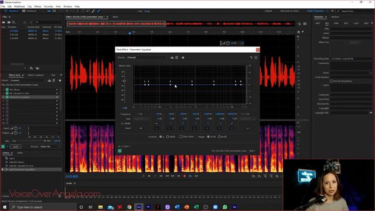Toggle the band 3 enable button
Screen dimensions: 375x211
194,128
